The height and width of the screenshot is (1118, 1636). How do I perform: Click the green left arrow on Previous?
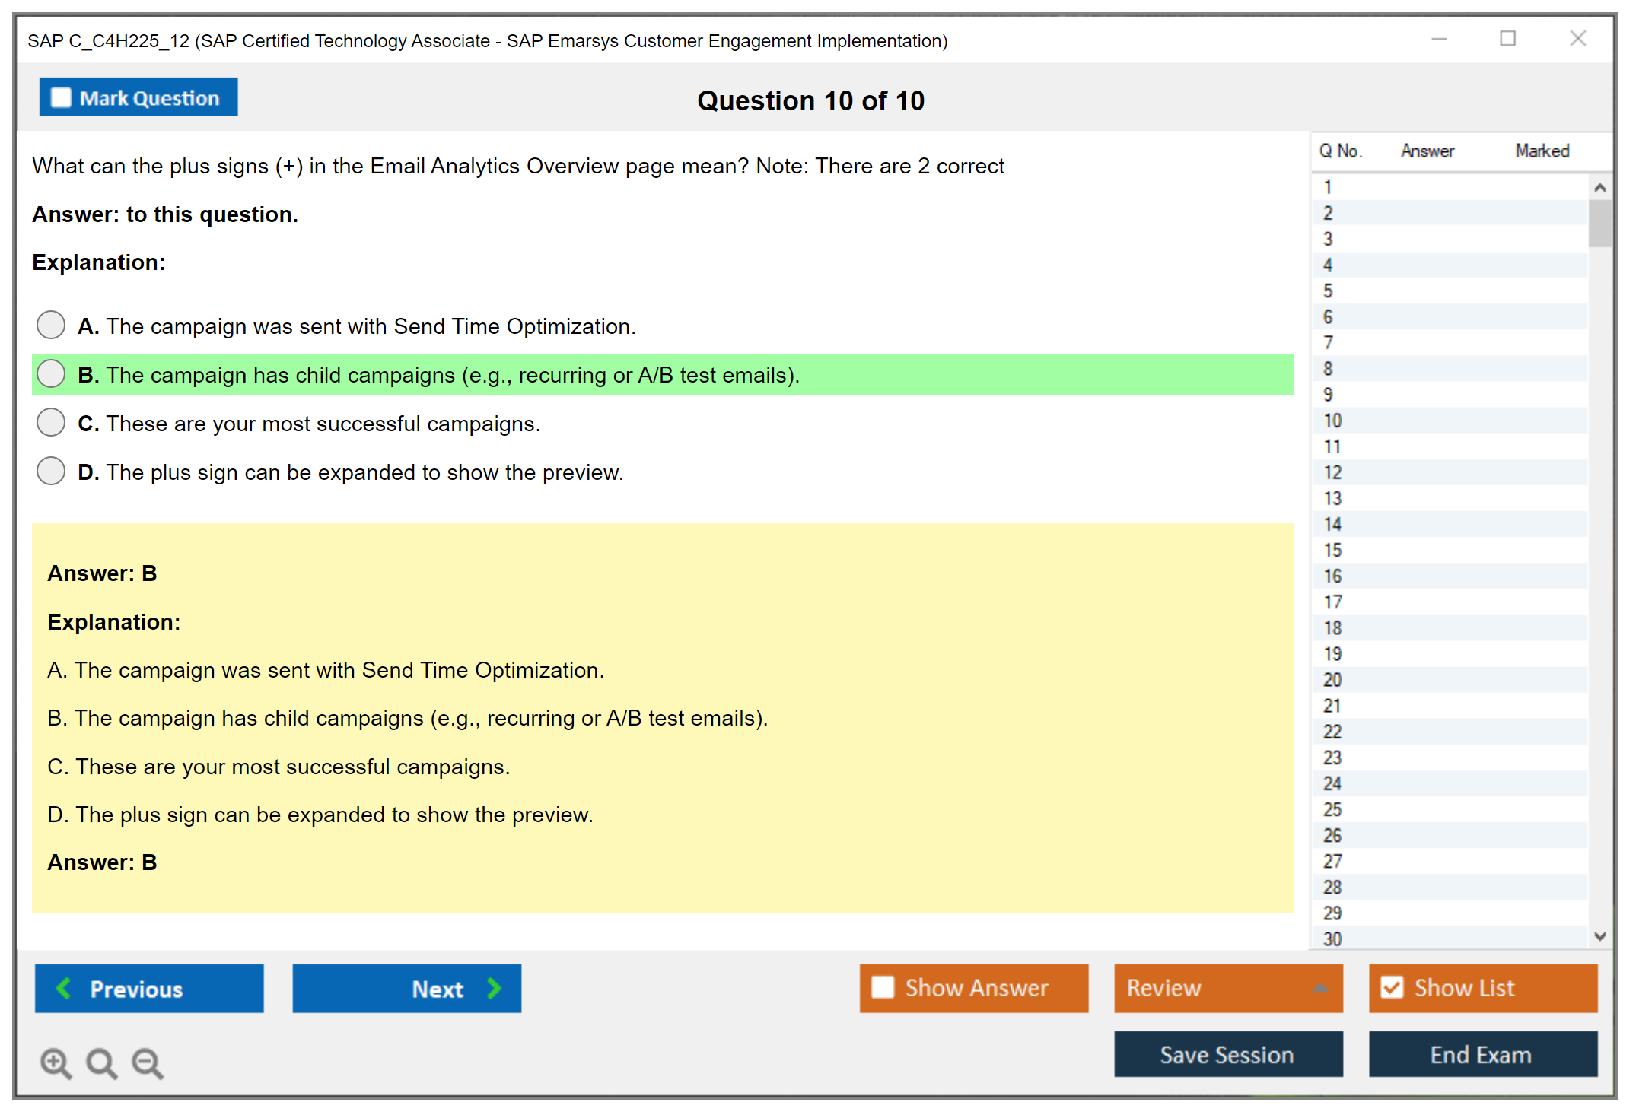click(64, 988)
